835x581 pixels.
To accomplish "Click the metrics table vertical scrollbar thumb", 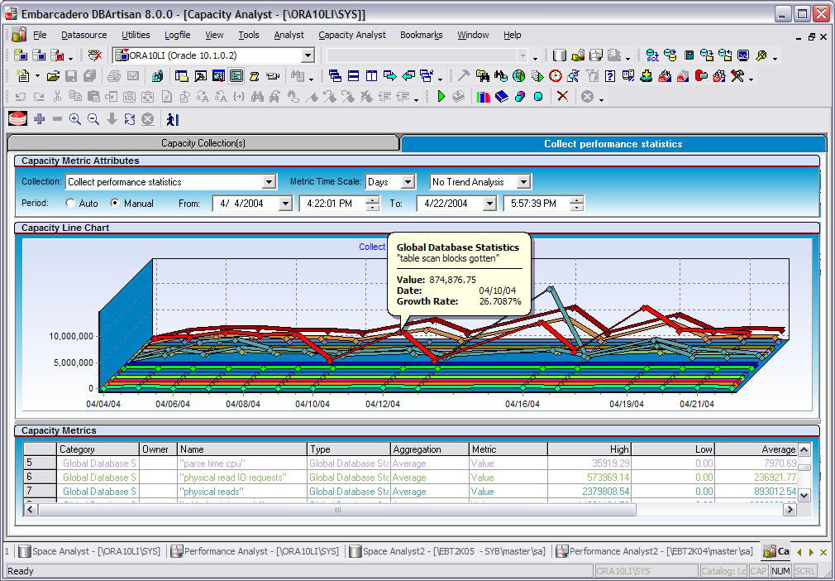I will coord(804,468).
